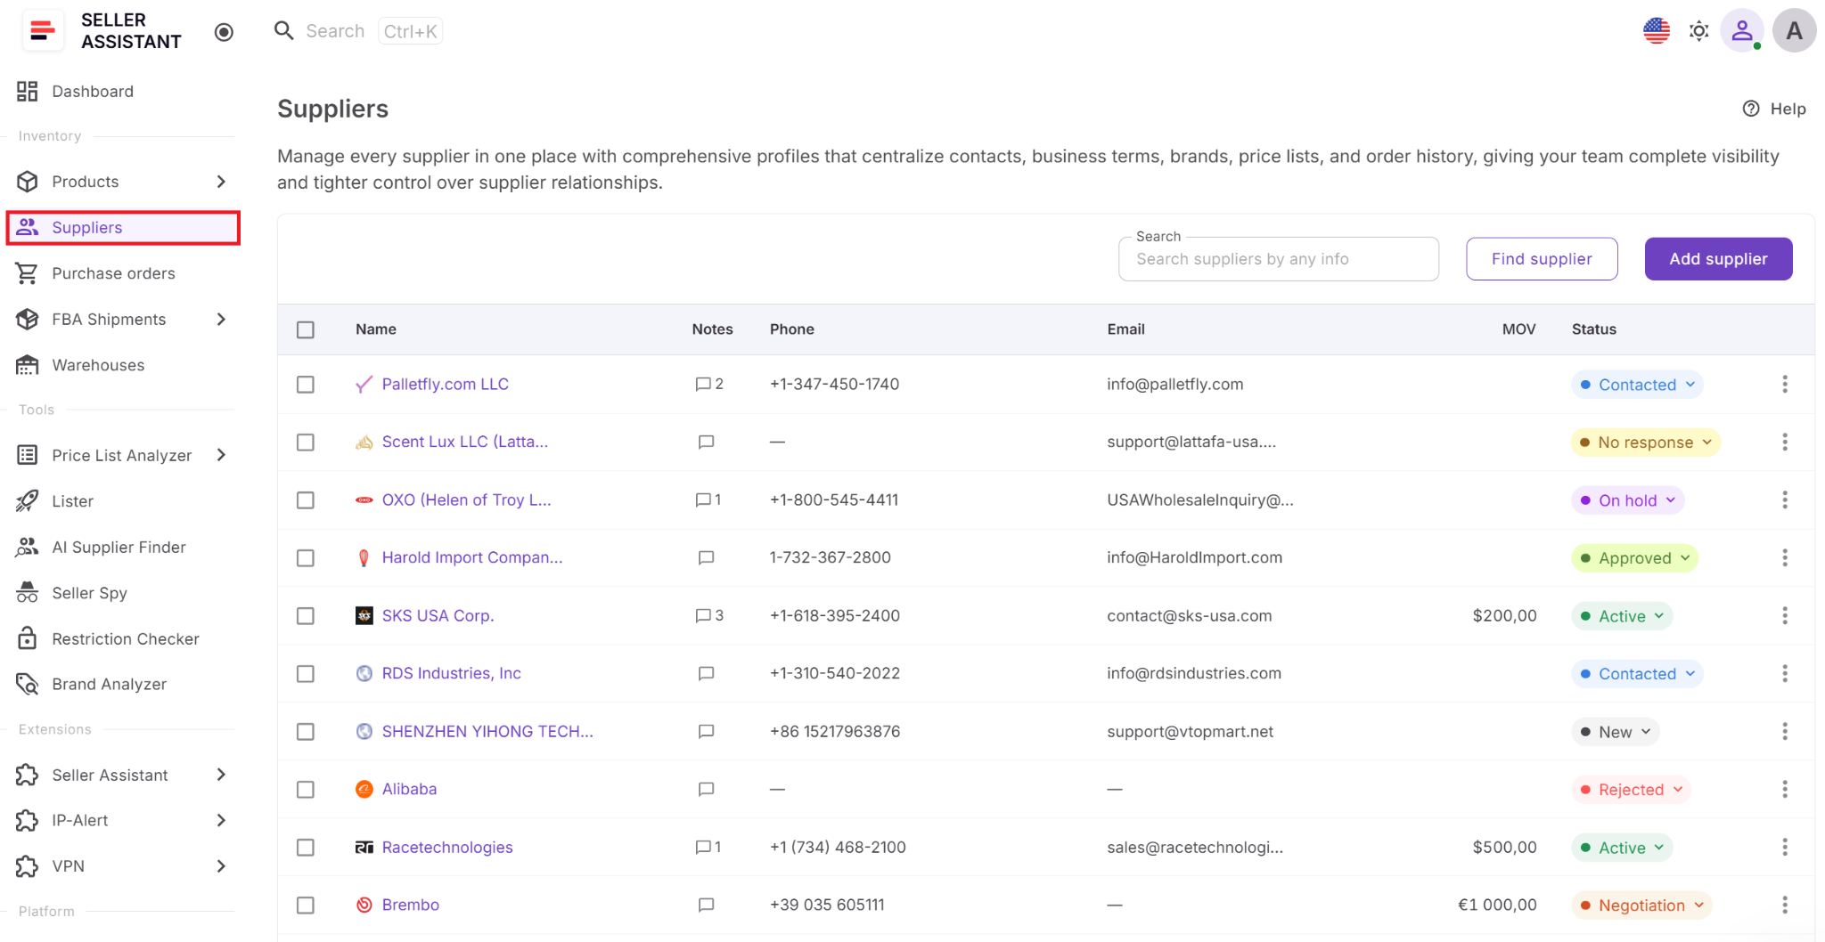
Task: Open the Suppliers sidebar item
Action: (122, 227)
